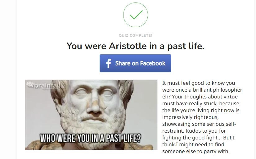
Task: Click the 'someone else to party with' line
Action: 195,151
